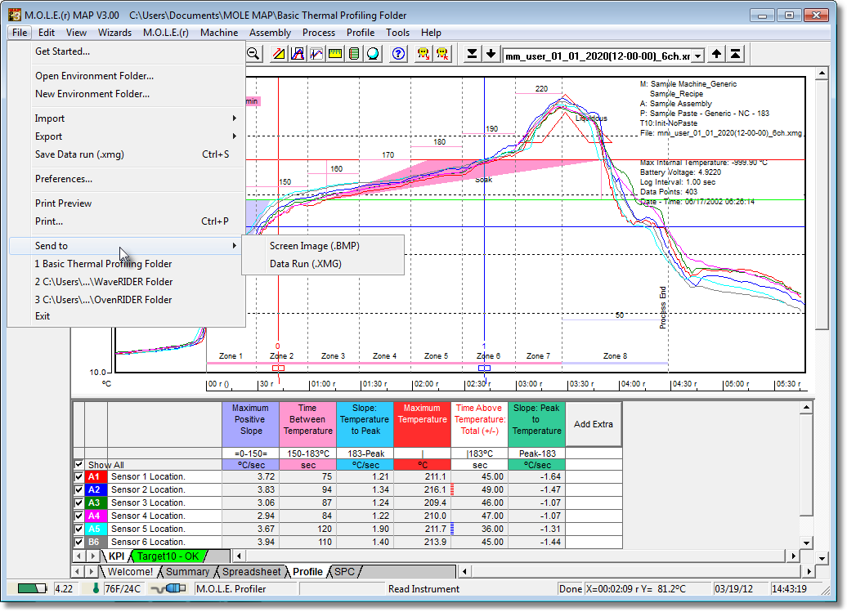Click the M.O.L.E. MAP application icon in title bar

point(15,15)
